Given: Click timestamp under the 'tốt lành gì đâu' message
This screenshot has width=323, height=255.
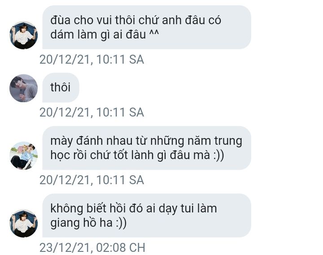Looking at the screenshot, I should [92, 180].
